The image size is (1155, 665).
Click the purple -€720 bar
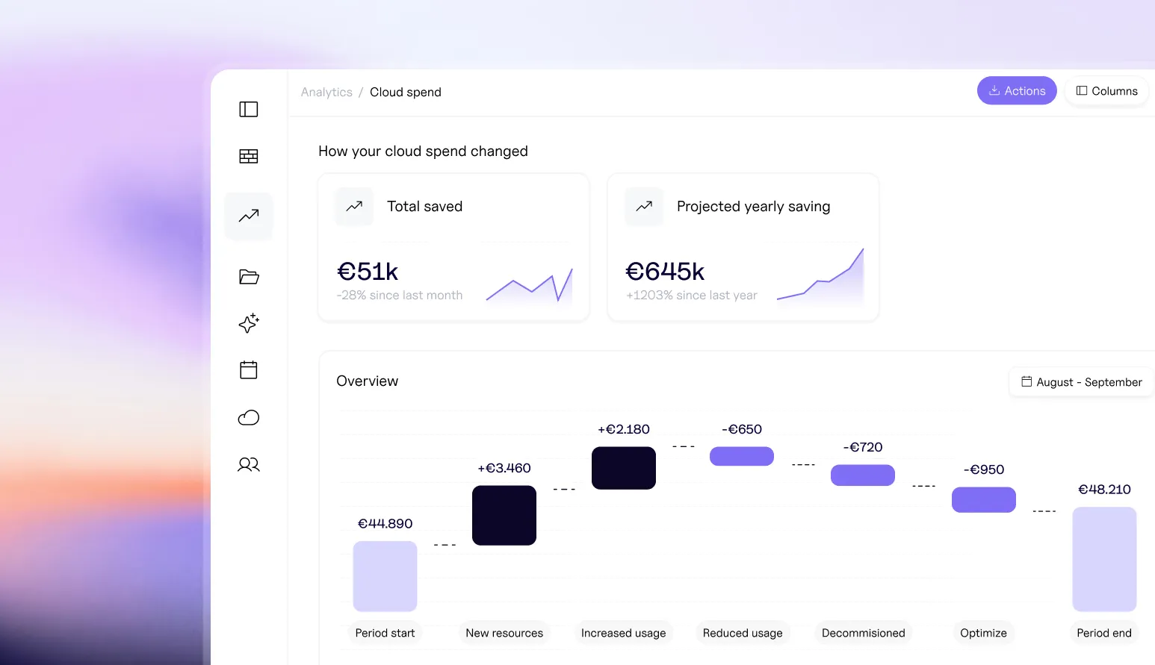(863, 475)
